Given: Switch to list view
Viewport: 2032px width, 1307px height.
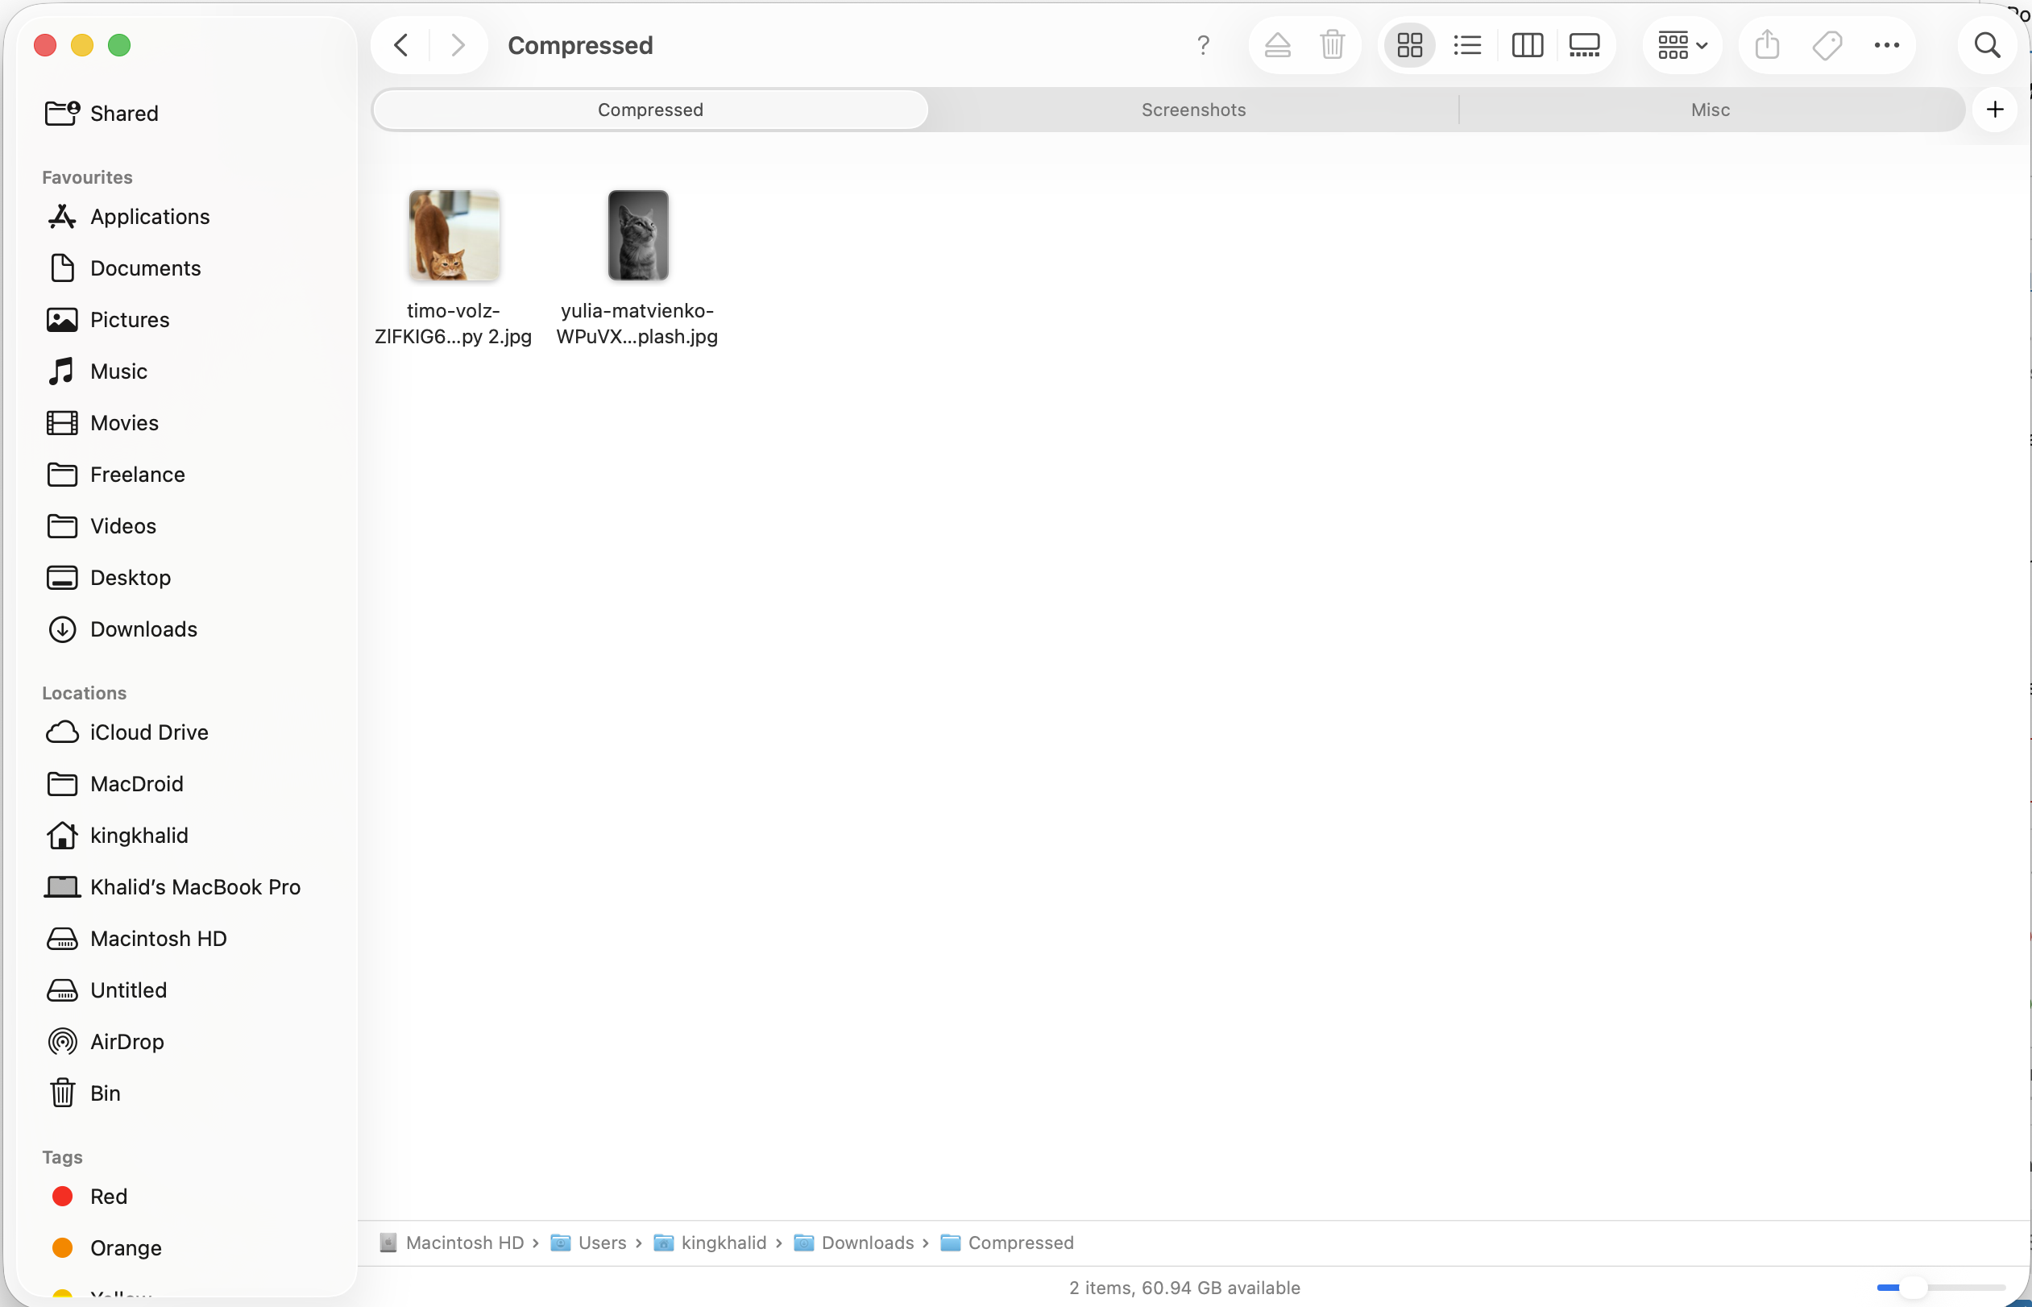Looking at the screenshot, I should [1467, 45].
